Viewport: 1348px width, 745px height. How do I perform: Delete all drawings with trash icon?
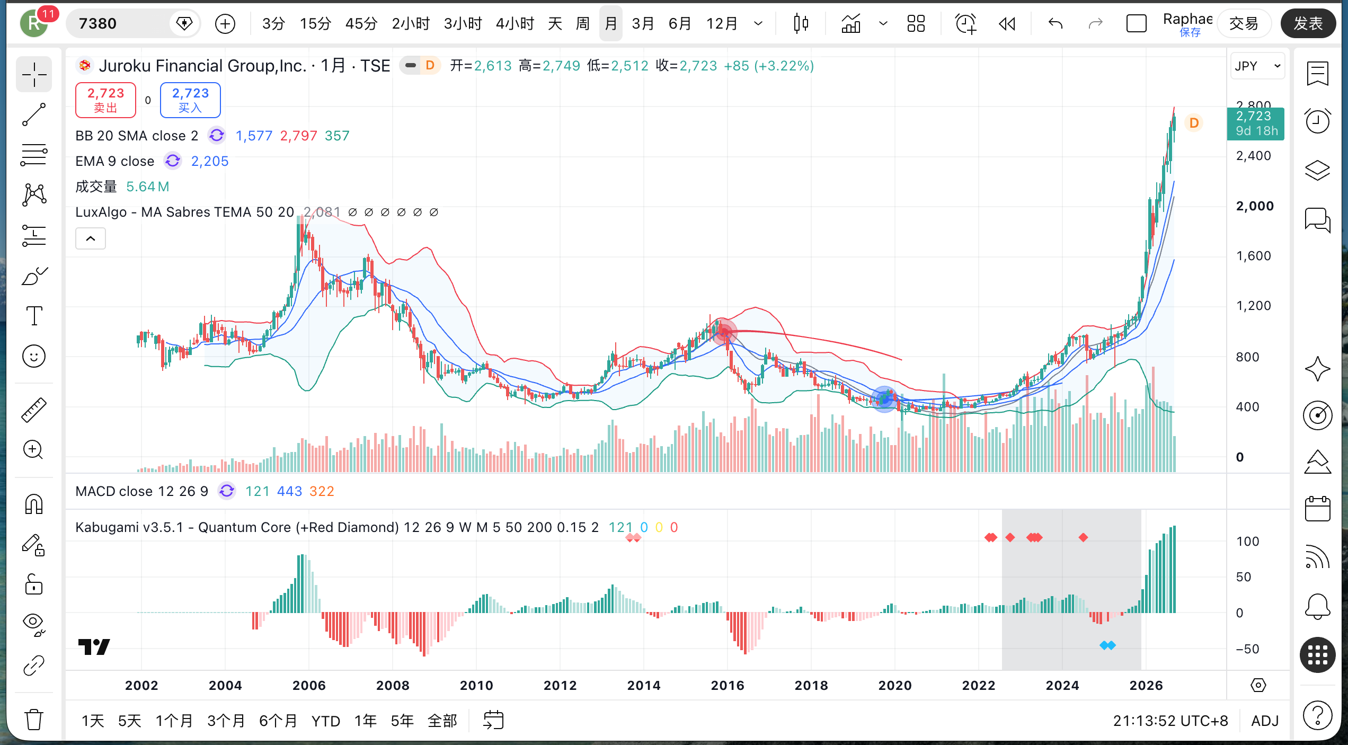[34, 719]
